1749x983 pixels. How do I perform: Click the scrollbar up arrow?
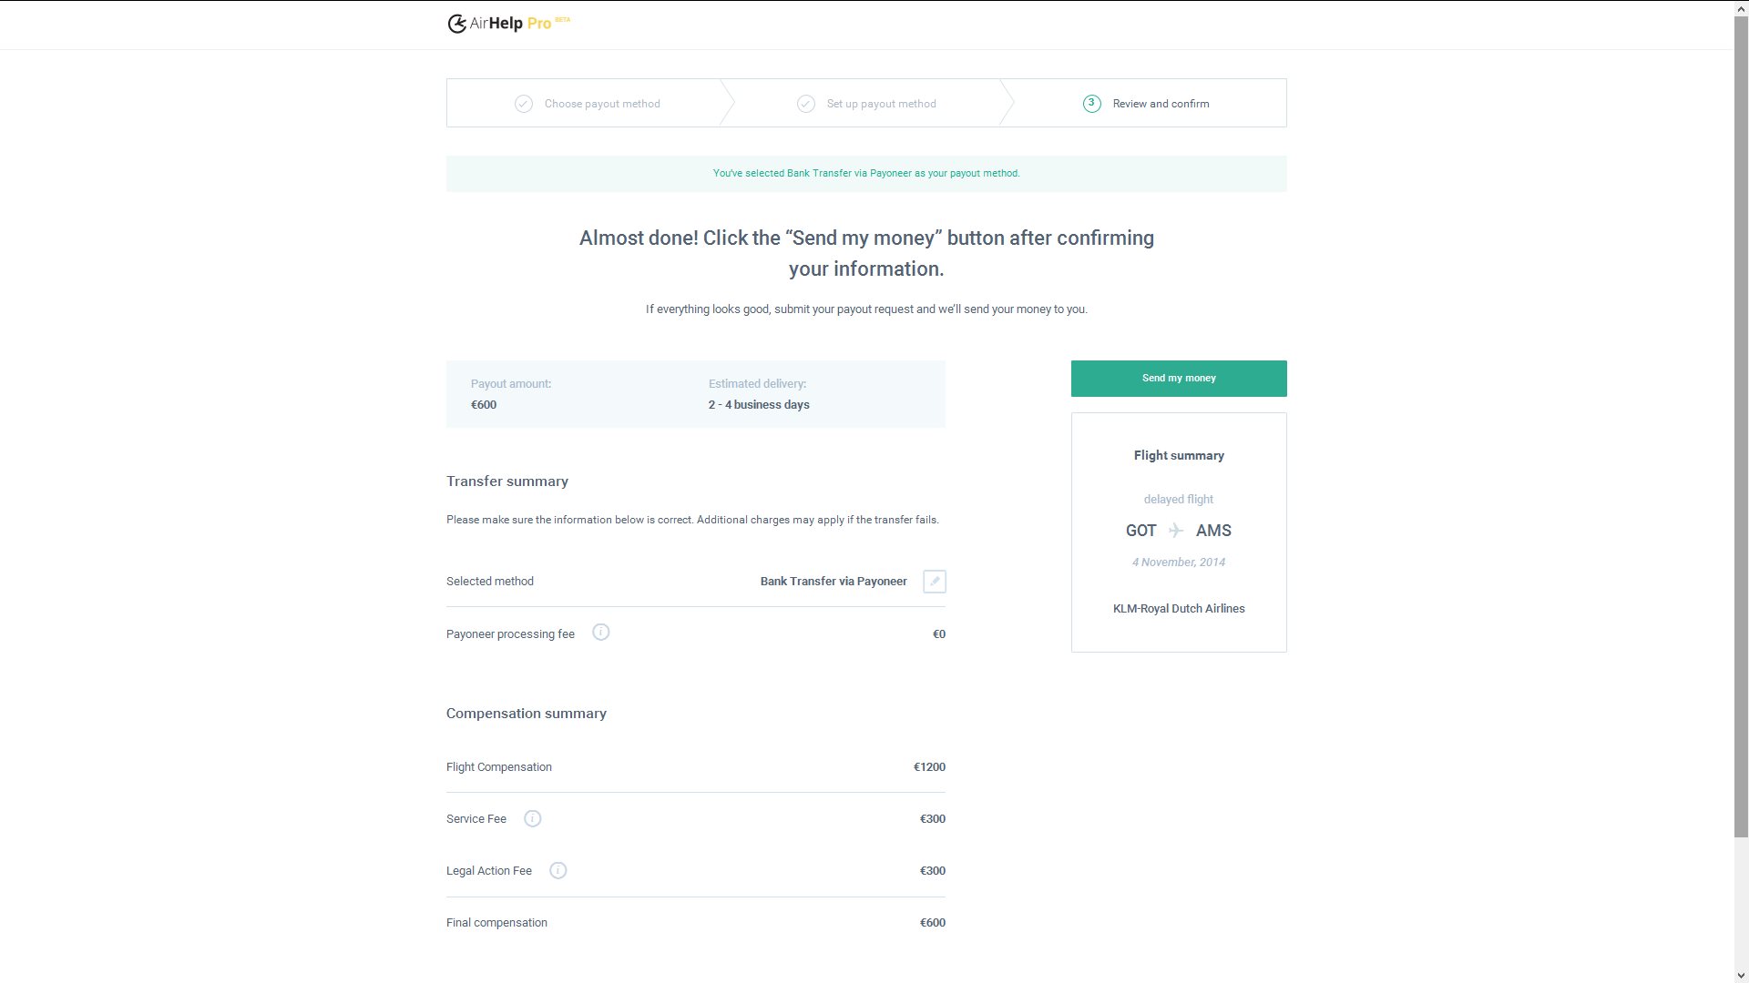point(1741,7)
